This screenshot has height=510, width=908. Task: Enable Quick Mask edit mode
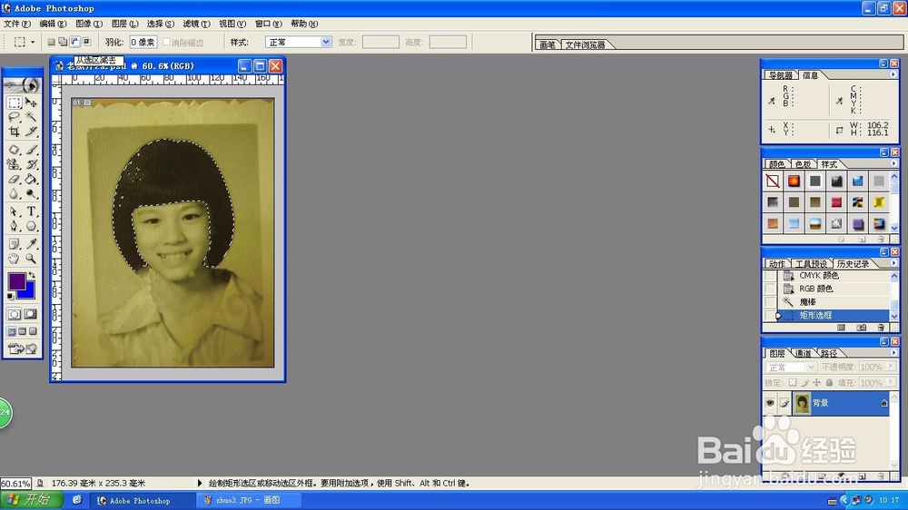(31, 314)
